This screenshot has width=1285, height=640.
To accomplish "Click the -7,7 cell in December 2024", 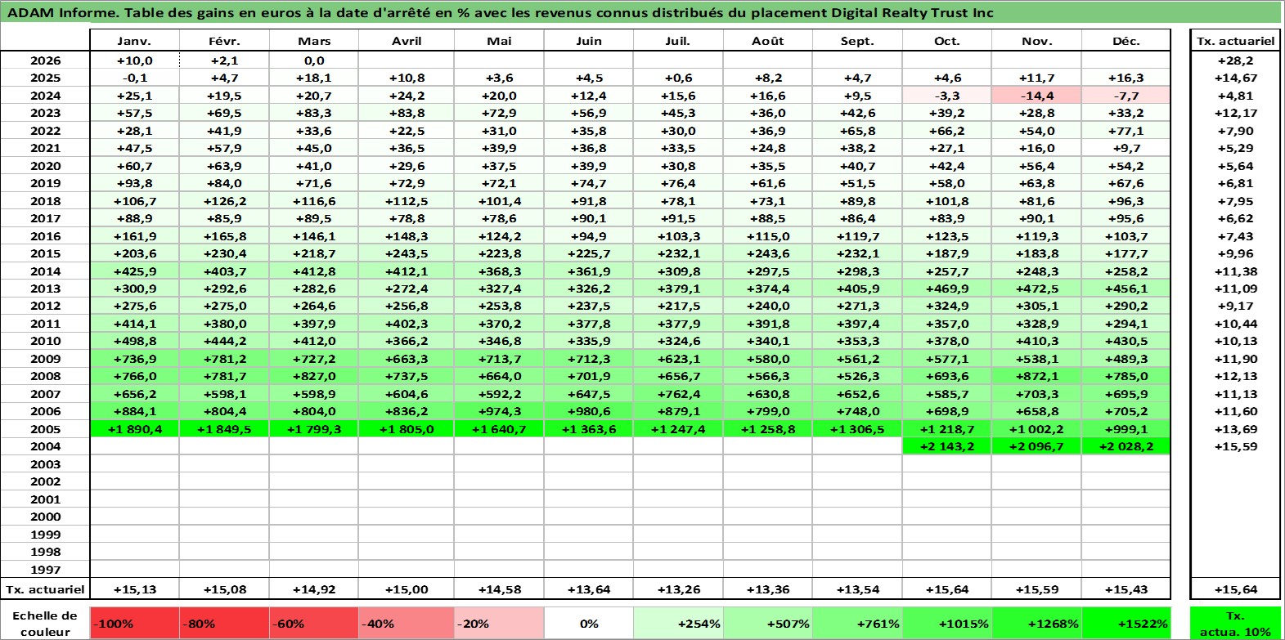I will 1126,96.
